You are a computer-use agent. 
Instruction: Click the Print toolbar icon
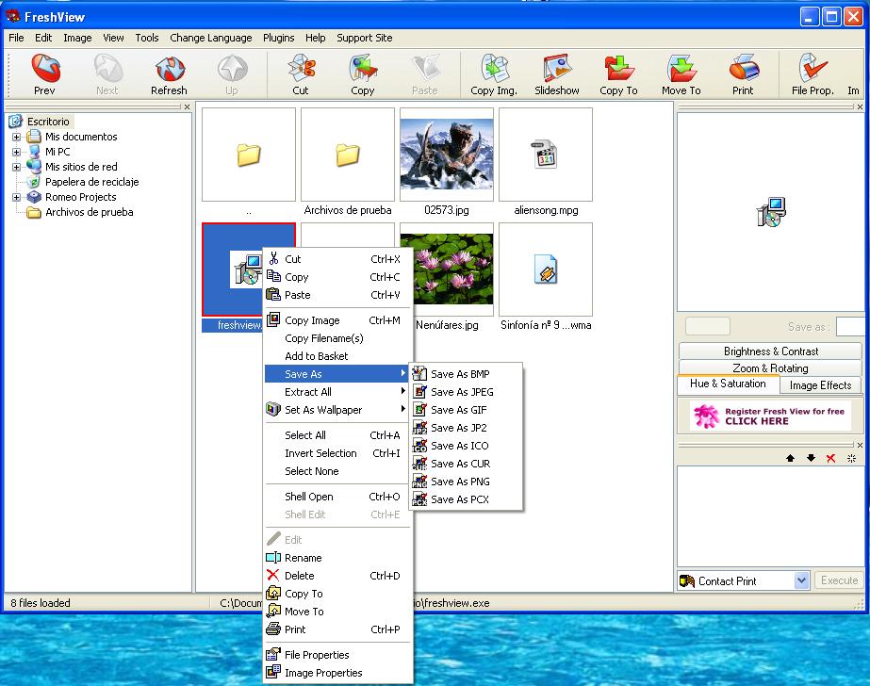click(x=743, y=68)
